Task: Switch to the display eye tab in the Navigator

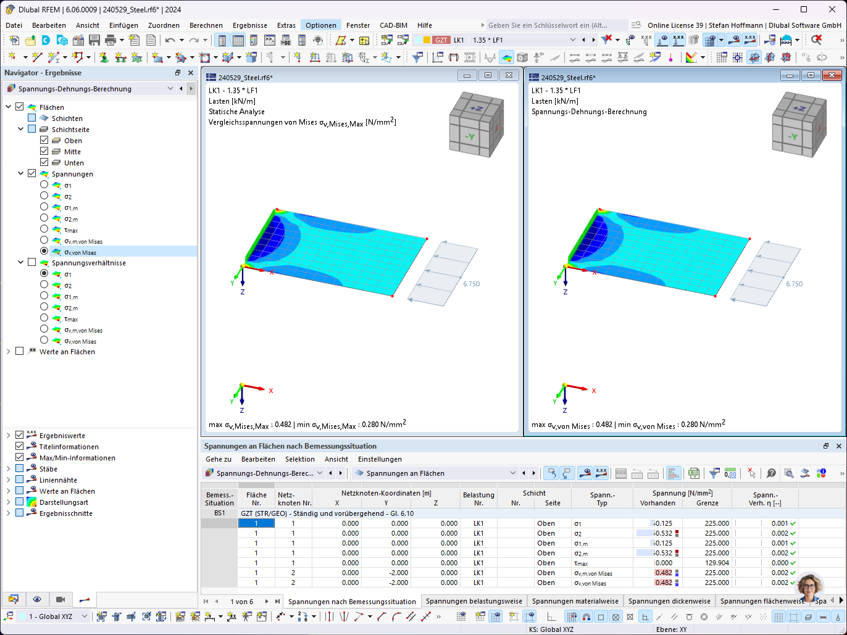Action: point(37,599)
